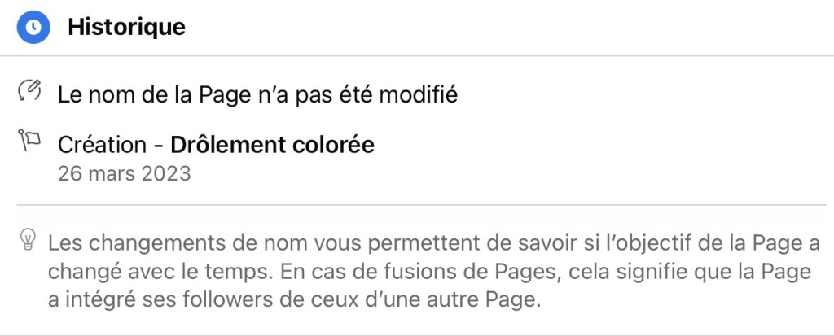Open the bold Drôlement colorée page name
Image resolution: width=834 pixels, height=336 pixels.
272,146
